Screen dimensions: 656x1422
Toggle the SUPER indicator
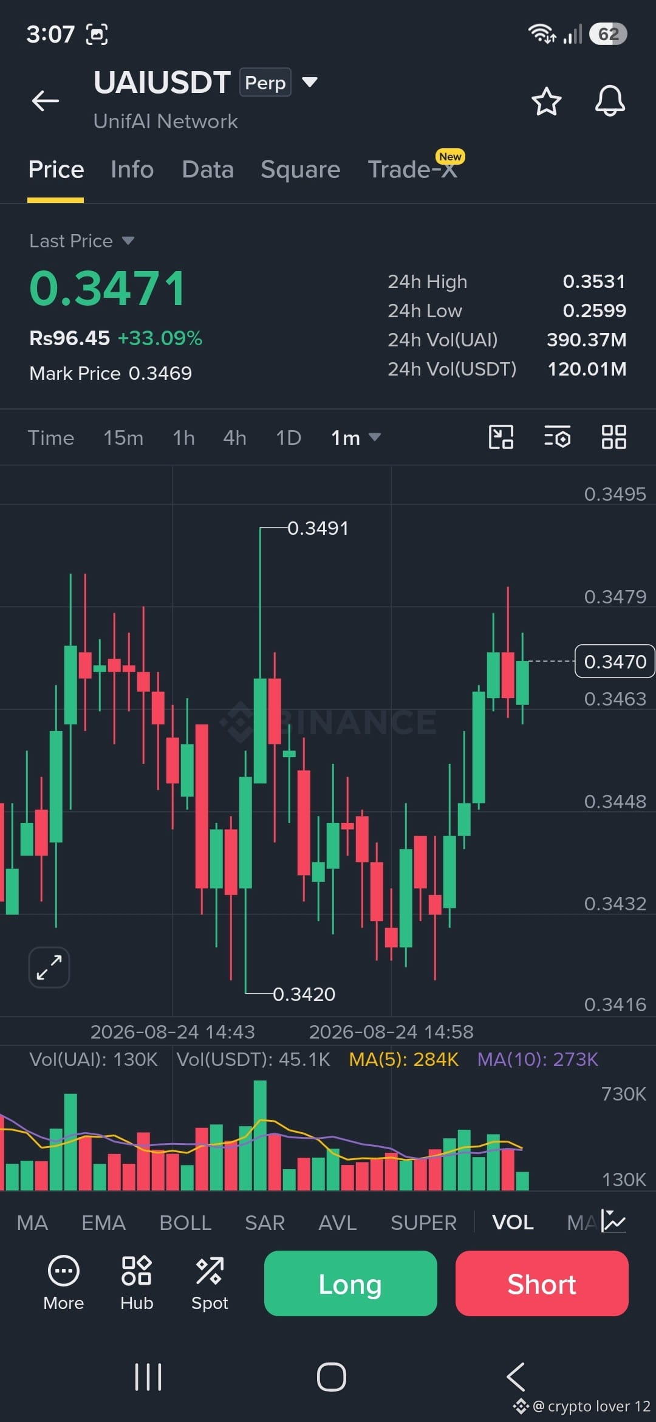pyautogui.click(x=423, y=1222)
